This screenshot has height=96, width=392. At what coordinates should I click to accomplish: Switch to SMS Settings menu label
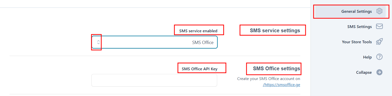[x=360, y=27]
